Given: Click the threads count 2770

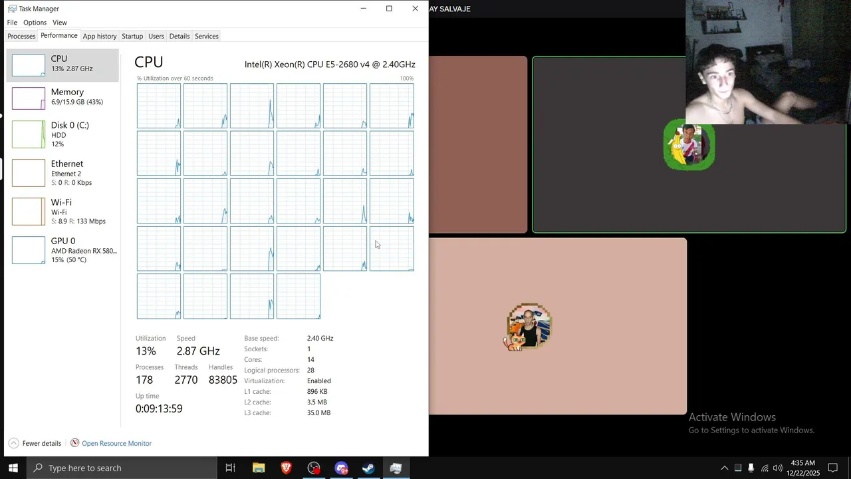Looking at the screenshot, I should (186, 380).
